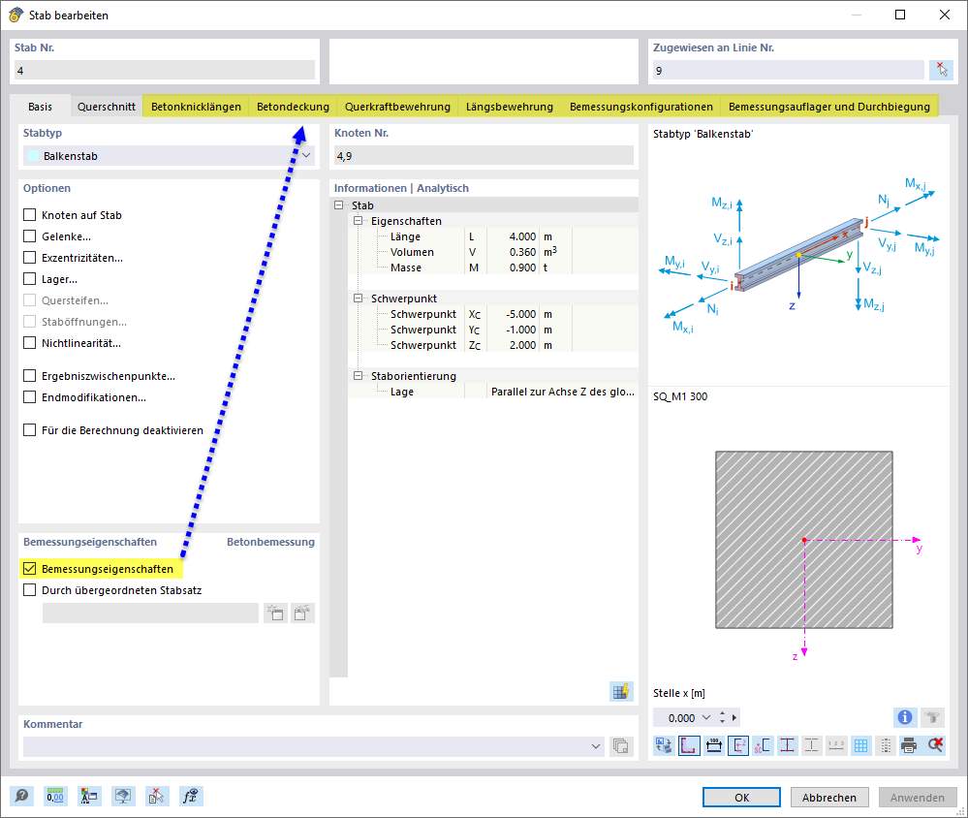968x818 pixels.
Task: Switch to the Querschnitt tab
Action: 107,107
